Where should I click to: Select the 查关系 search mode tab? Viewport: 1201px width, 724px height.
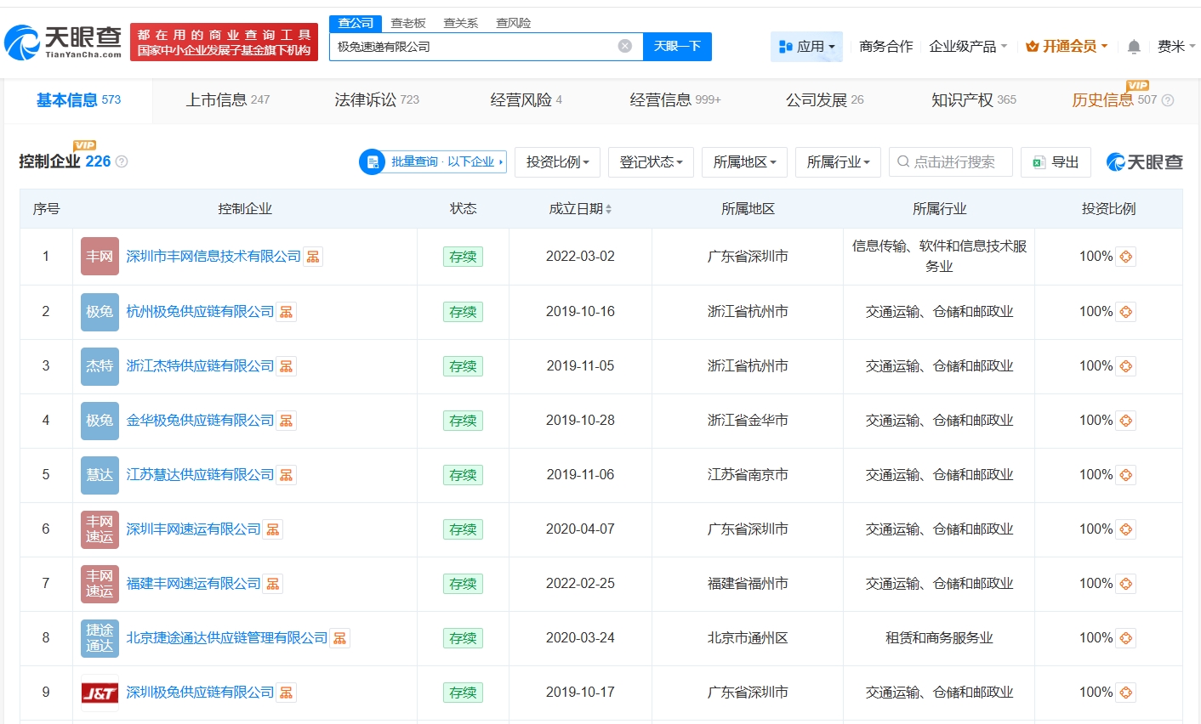pos(461,23)
